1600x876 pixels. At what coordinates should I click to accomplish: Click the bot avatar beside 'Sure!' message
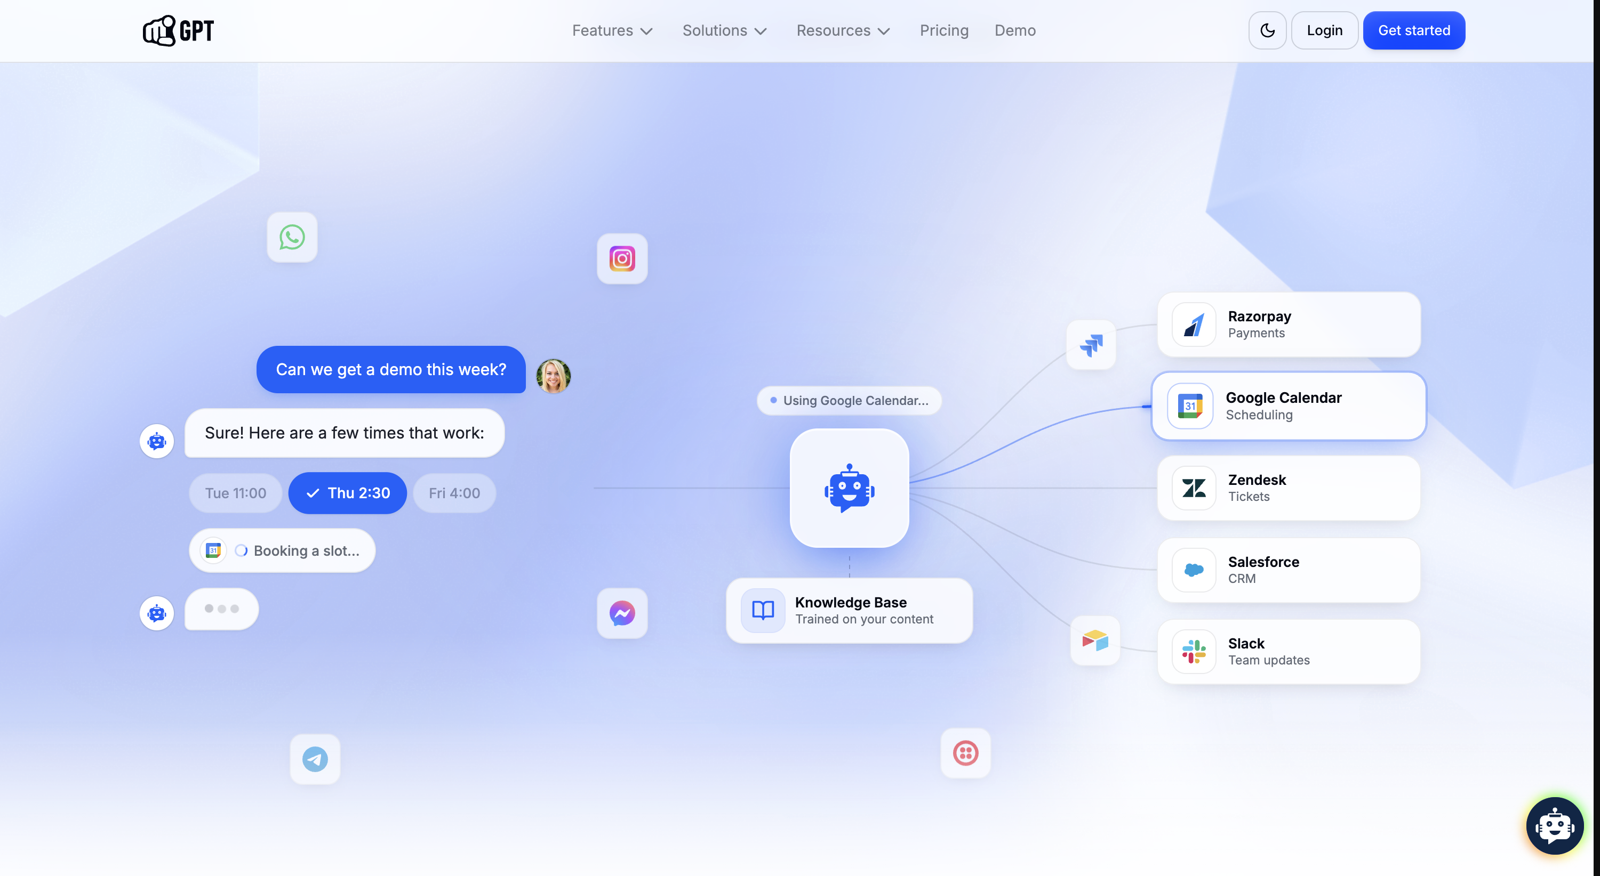156,441
